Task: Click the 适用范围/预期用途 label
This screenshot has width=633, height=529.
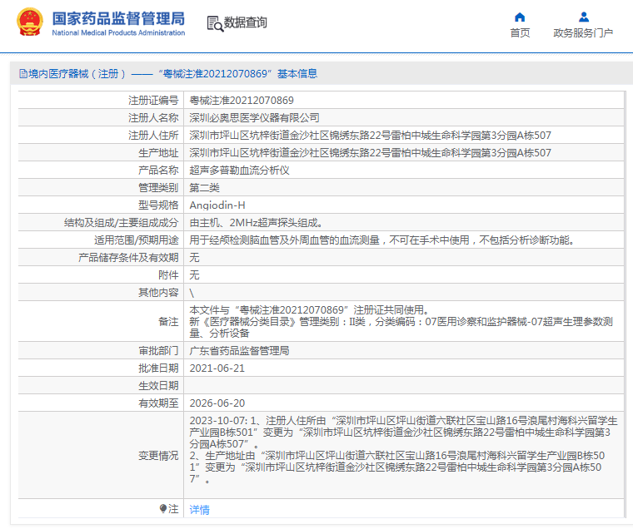Action: pos(137,240)
